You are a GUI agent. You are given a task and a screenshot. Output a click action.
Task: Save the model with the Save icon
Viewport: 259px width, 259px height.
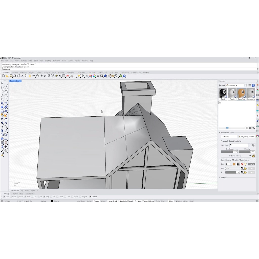[x=11, y=76]
